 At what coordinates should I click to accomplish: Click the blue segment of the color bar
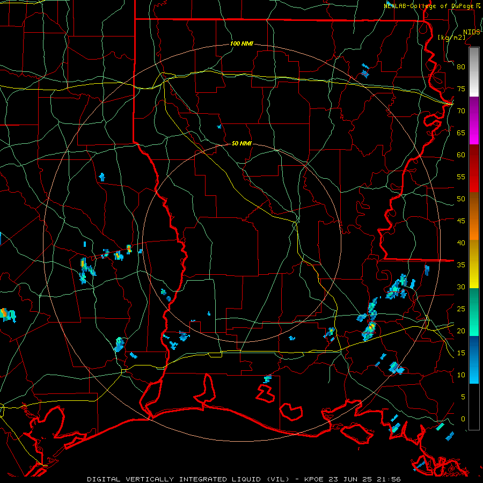(474, 360)
